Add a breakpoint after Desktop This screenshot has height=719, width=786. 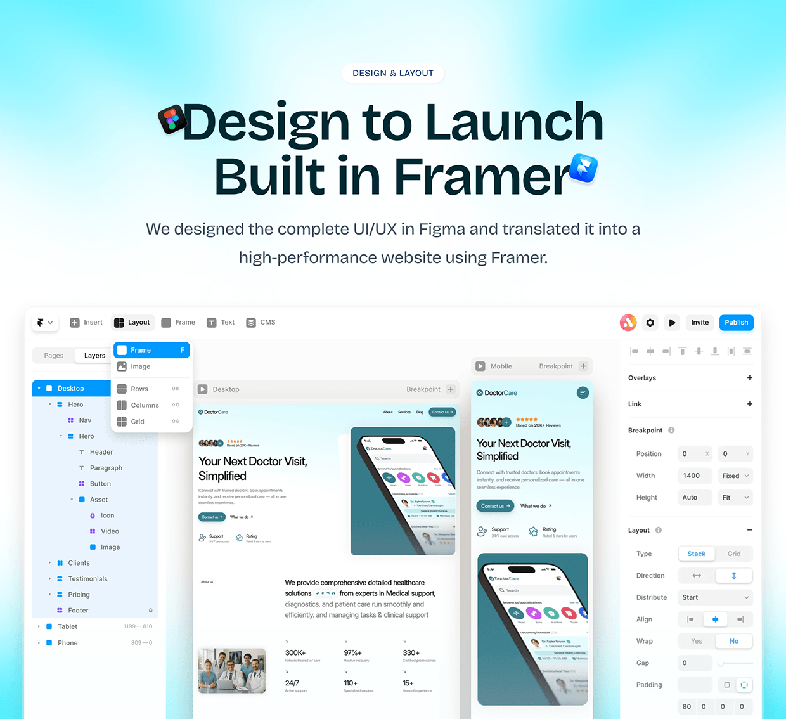tap(451, 389)
